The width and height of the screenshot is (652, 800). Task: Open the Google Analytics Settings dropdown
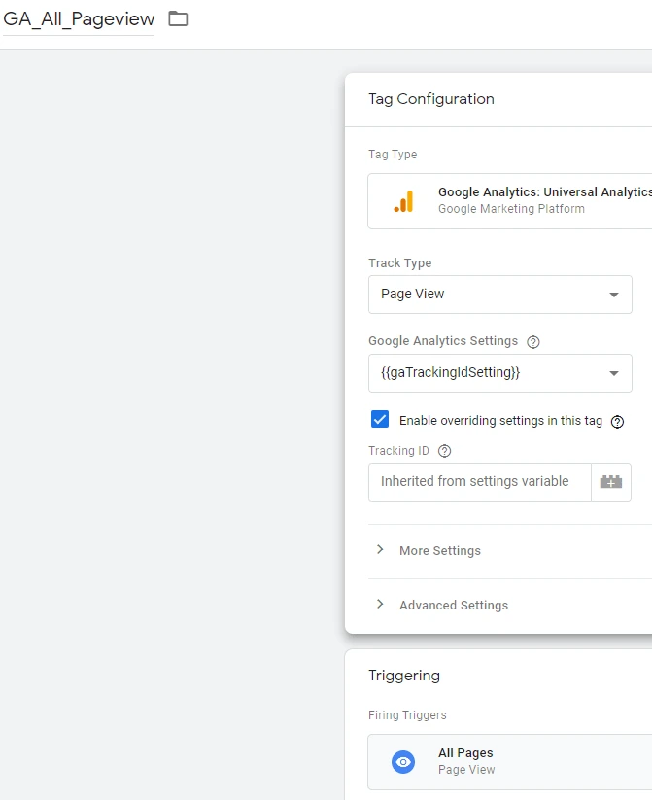499,373
